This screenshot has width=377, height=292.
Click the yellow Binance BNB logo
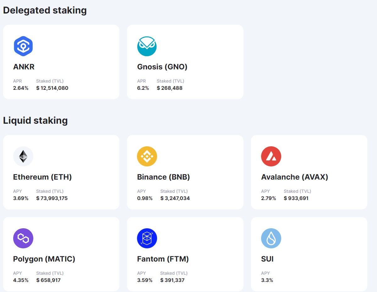click(147, 156)
